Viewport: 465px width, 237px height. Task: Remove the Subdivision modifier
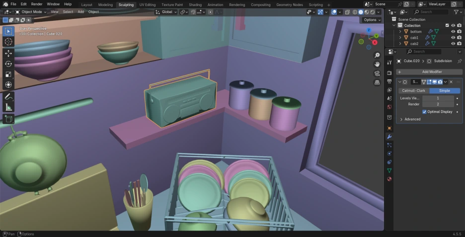tap(451, 82)
